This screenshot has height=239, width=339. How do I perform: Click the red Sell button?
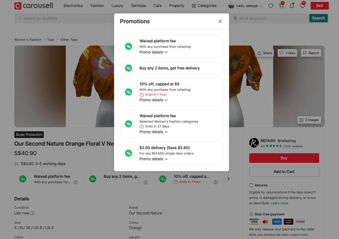pos(320,6)
